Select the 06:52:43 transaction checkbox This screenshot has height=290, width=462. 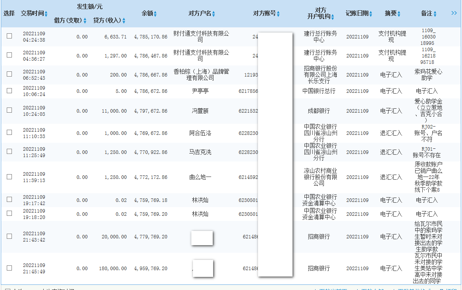tap(10, 74)
